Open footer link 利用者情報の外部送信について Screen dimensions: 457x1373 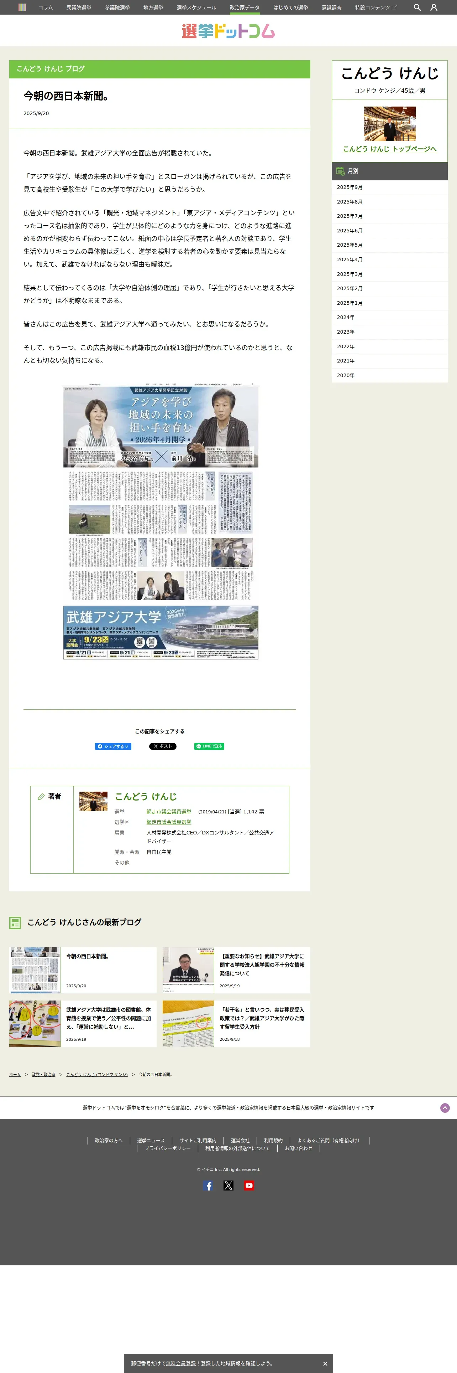[x=237, y=1148]
